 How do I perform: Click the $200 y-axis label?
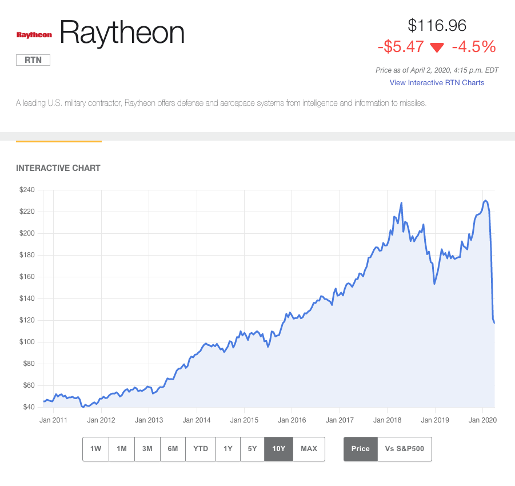tap(27, 233)
